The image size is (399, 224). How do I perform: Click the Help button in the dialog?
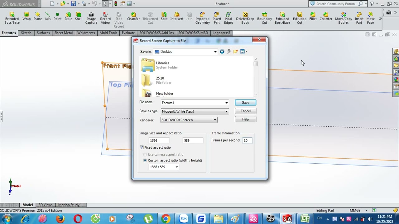click(245, 119)
